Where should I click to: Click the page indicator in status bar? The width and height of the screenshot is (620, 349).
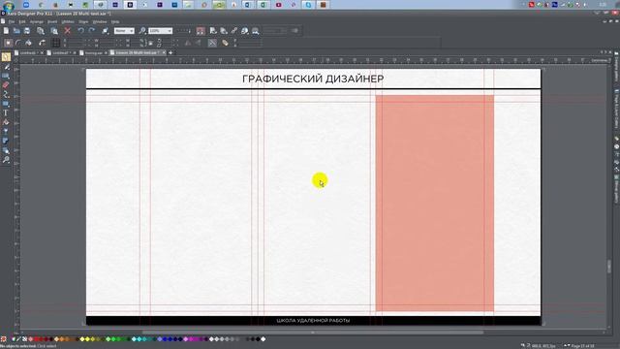coord(581,346)
